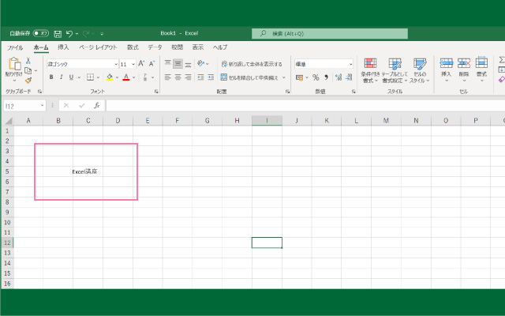Apply red font color A
This screenshot has height=316, width=505.
(126, 77)
